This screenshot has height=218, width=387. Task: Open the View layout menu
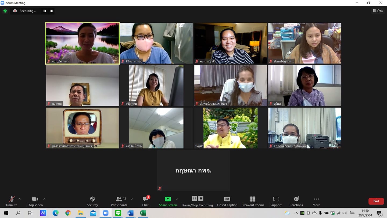point(378,10)
